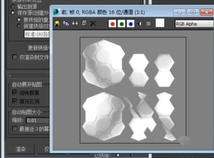Image resolution: width=214 pixels, height=158 pixels.
Task: Close the rendered frame window
Action: pos(207,12)
